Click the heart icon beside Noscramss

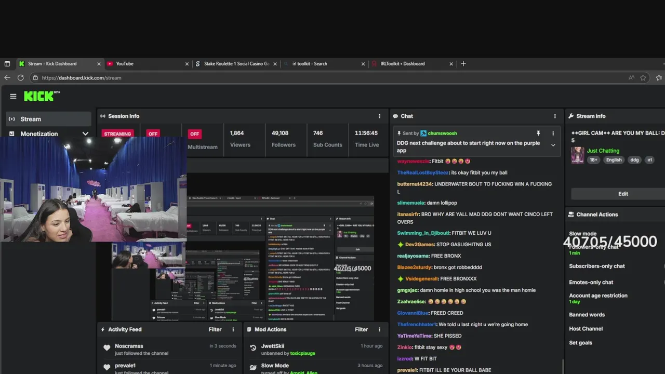[107, 348]
